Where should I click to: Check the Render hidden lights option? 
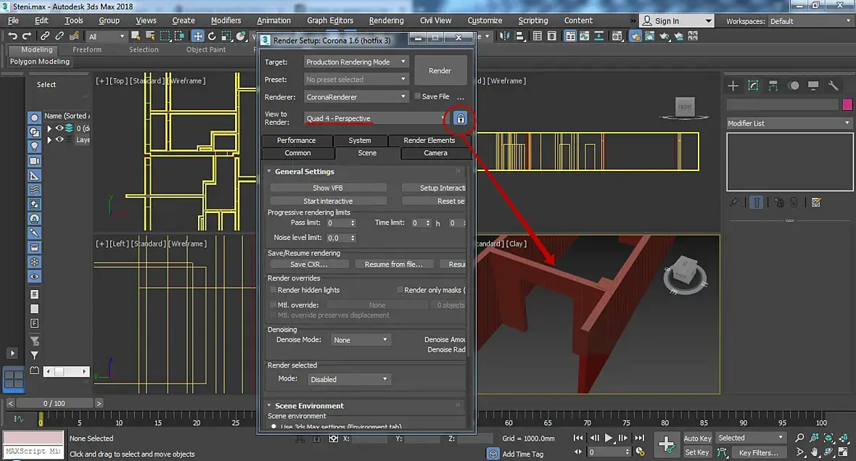point(273,290)
